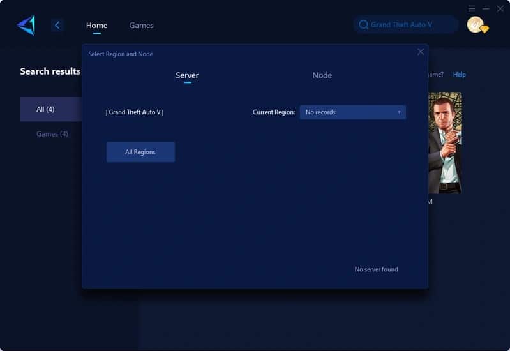
Task: Open the Current Region dropdown
Action: tap(352, 112)
